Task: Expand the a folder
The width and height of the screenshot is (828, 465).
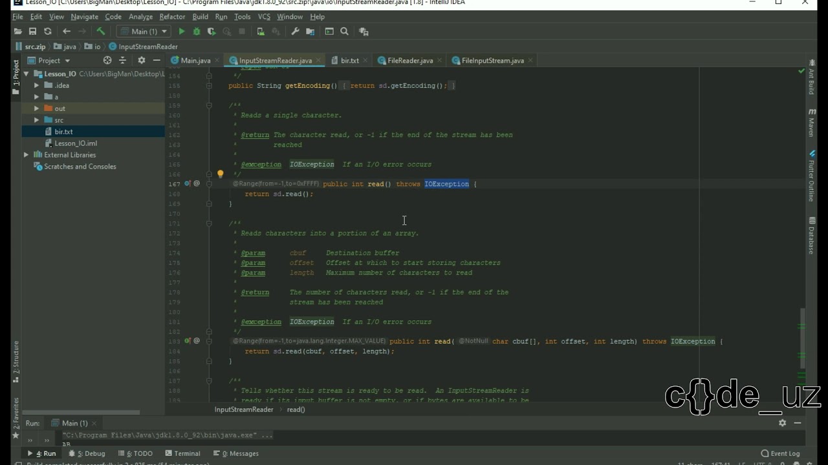Action: 37,97
